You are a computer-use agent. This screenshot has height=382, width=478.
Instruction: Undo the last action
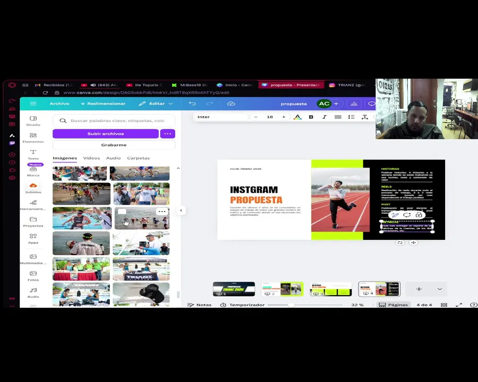[x=192, y=103]
